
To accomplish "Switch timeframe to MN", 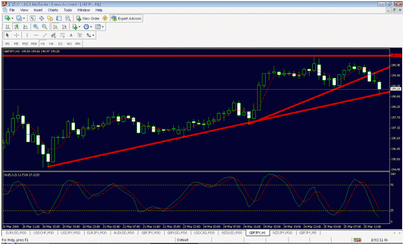I will [78, 44].
